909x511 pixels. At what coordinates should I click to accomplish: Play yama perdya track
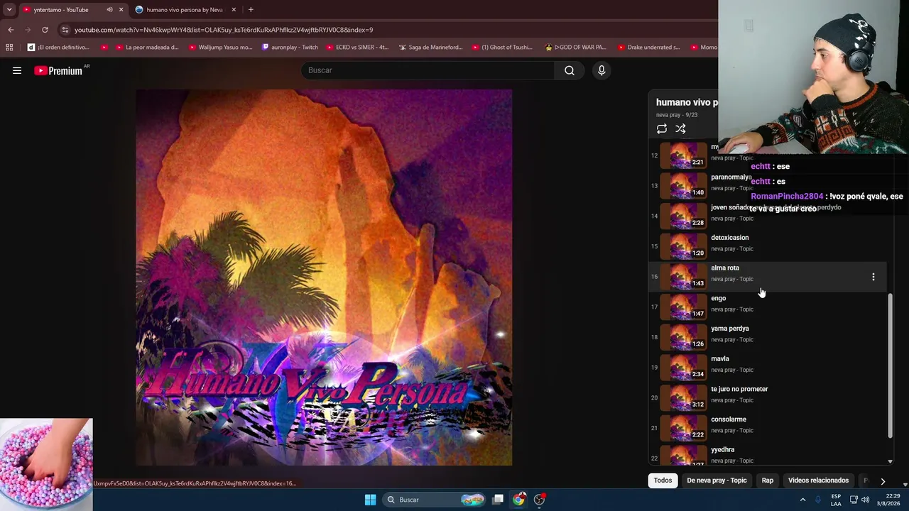coord(767,337)
